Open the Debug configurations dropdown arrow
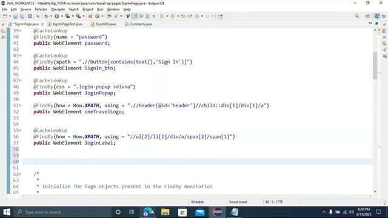The height and width of the screenshot is (218, 388). (x=51, y=16)
